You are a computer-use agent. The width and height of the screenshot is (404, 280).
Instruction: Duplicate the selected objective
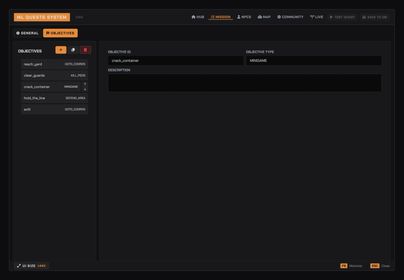pos(73,50)
